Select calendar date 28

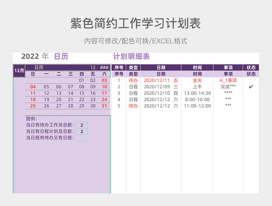coord(71,106)
